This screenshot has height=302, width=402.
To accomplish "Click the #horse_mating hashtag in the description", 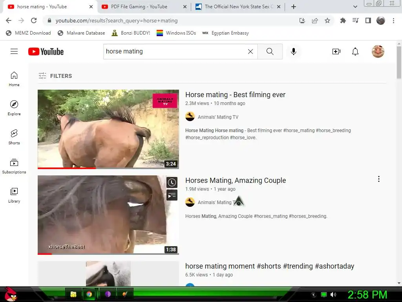I will [x=299, y=131].
